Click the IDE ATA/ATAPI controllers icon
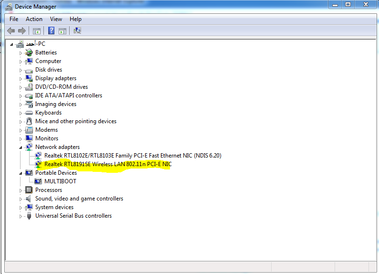Image resolution: width=379 pixels, height=274 pixels. point(29,96)
